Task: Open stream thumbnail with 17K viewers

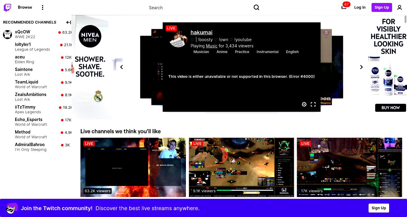Action: (x=349, y=167)
